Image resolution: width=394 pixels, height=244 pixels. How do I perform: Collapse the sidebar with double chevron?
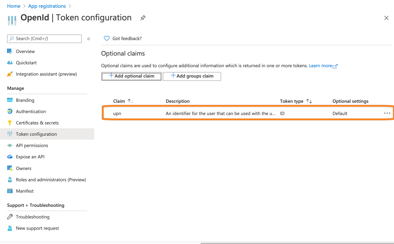click(x=88, y=39)
